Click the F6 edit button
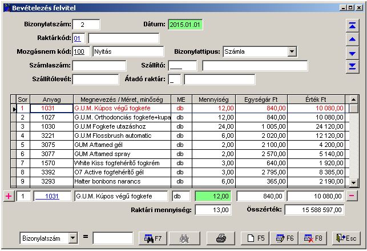This screenshot has width=367, height=251. 284,237
